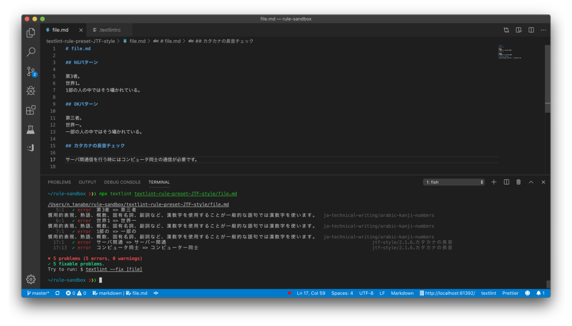The image size is (572, 326).
Task: Open the Extensions view icon
Action: click(x=31, y=110)
